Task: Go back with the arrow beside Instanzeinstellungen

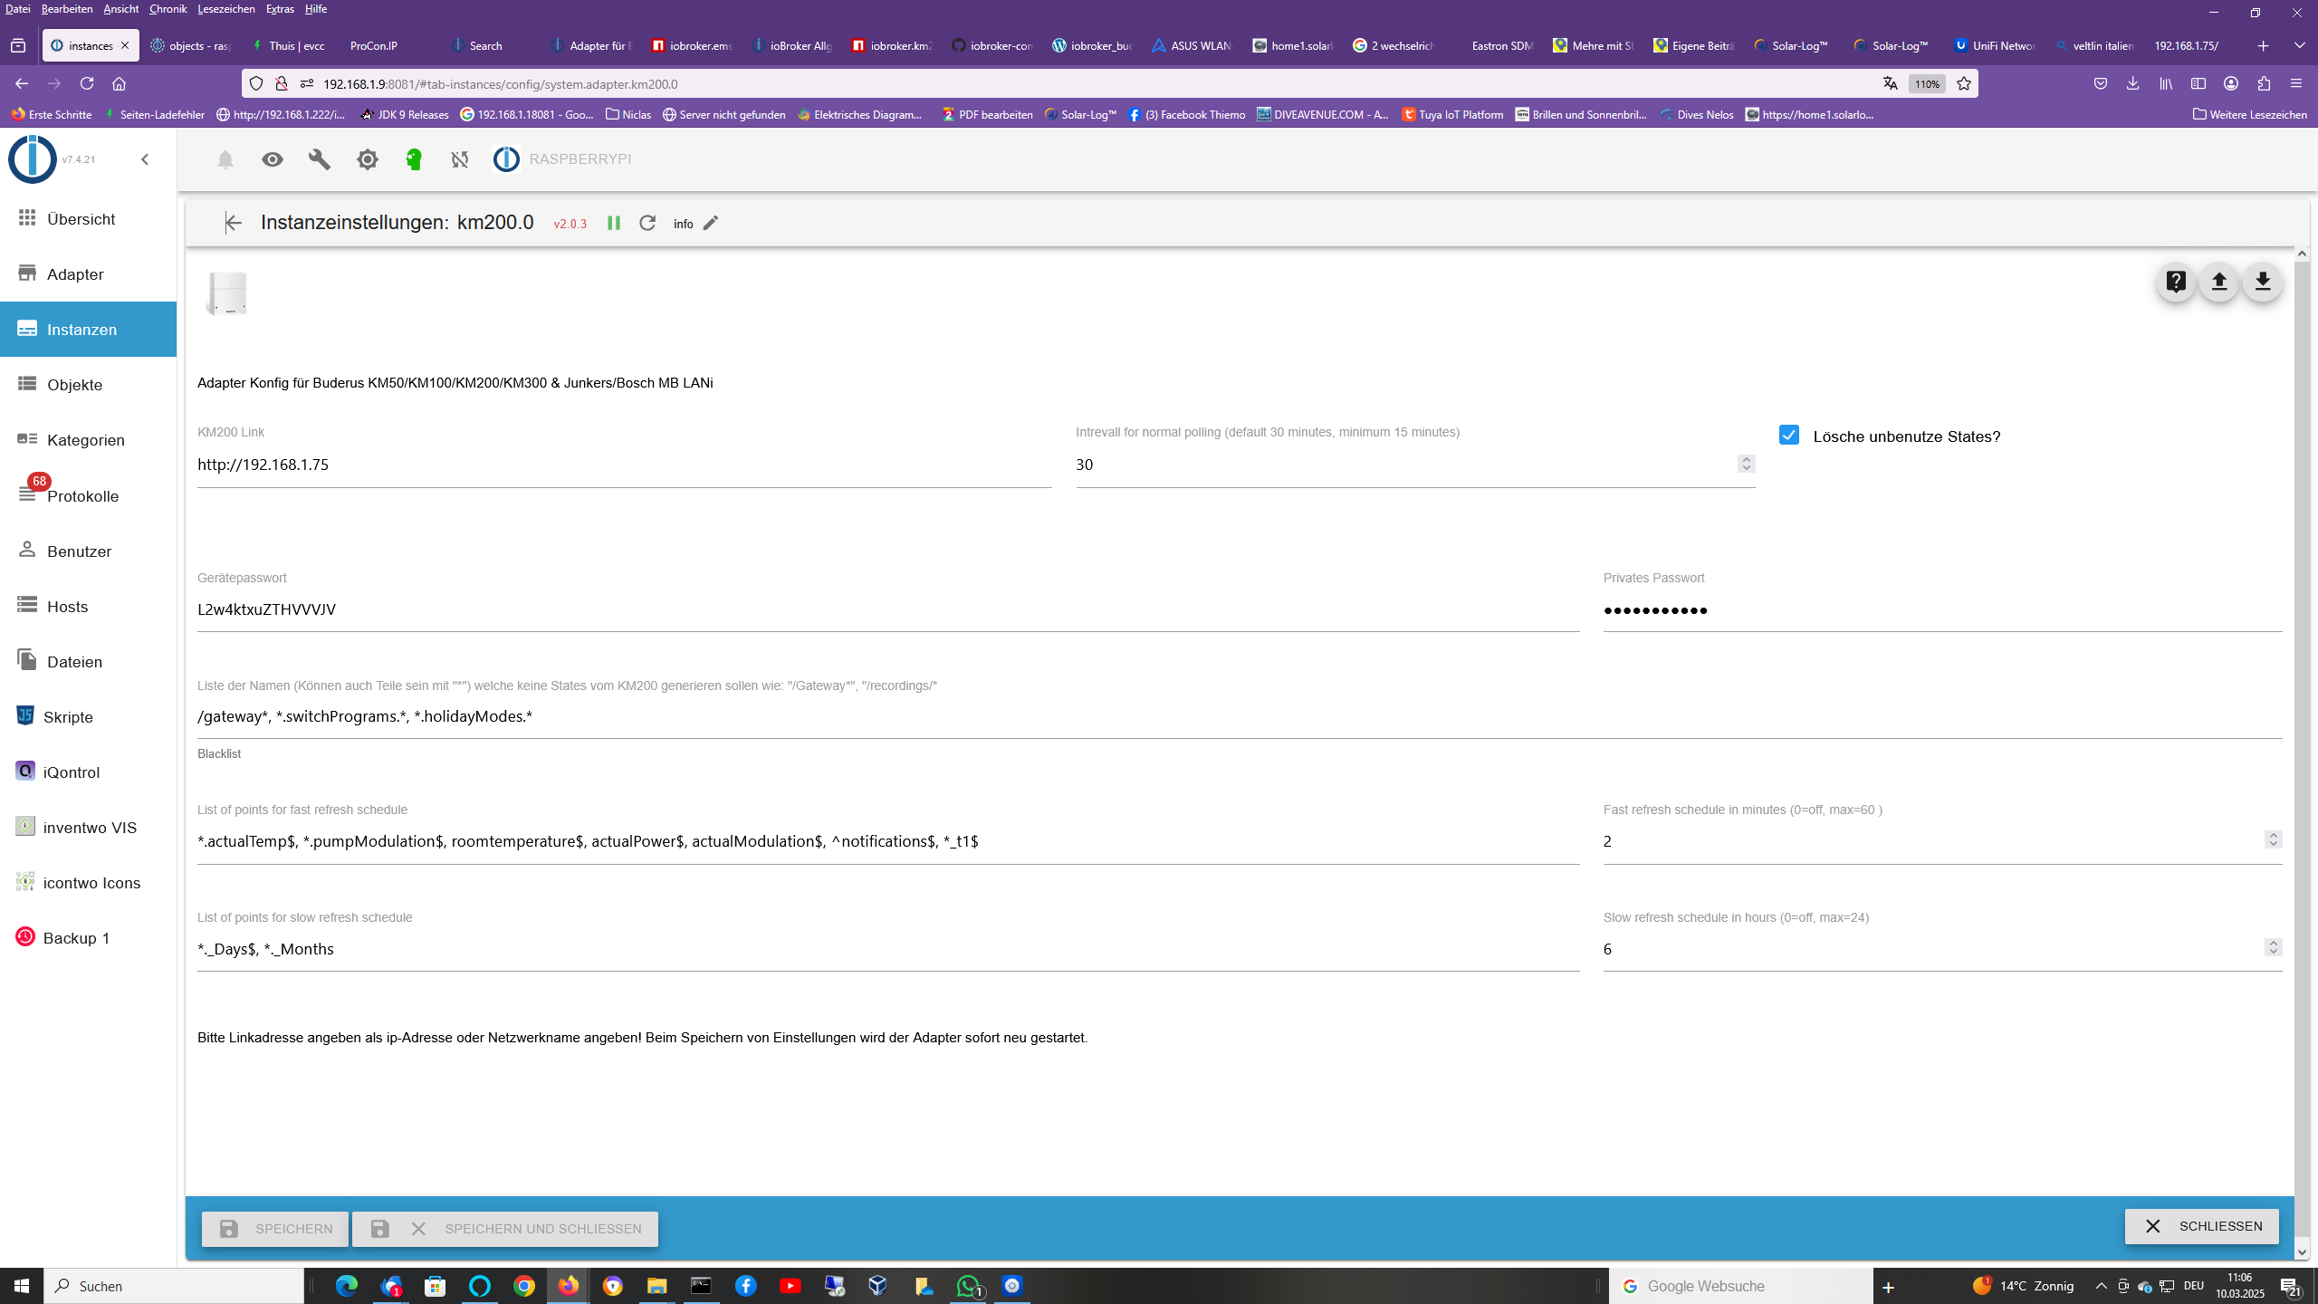Action: click(234, 223)
